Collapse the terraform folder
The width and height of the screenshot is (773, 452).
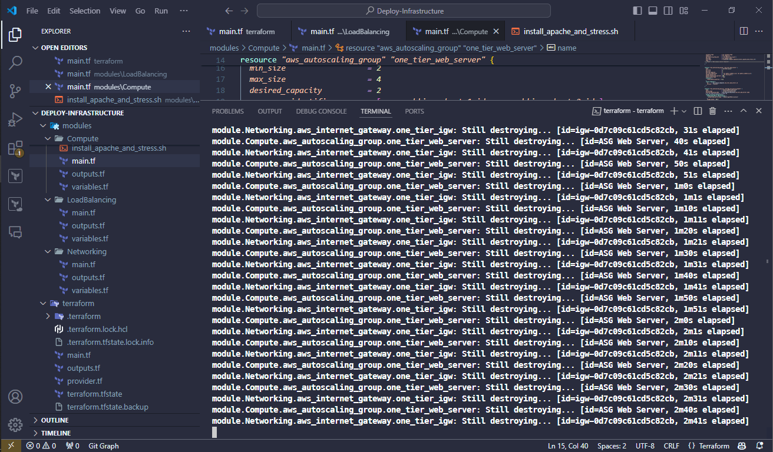pyautogui.click(x=115, y=303)
